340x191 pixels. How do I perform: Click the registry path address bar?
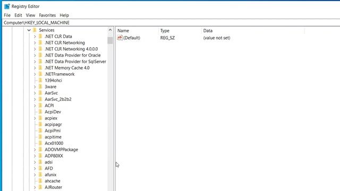click(171, 23)
